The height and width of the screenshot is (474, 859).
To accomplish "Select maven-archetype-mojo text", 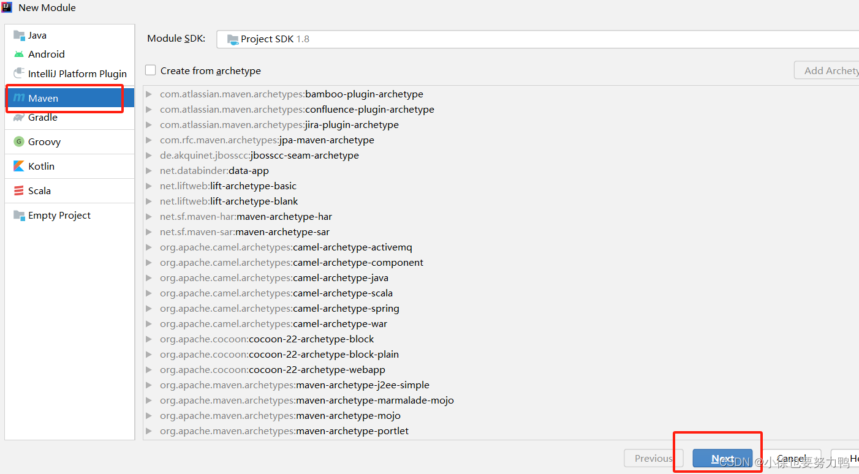I will [349, 416].
